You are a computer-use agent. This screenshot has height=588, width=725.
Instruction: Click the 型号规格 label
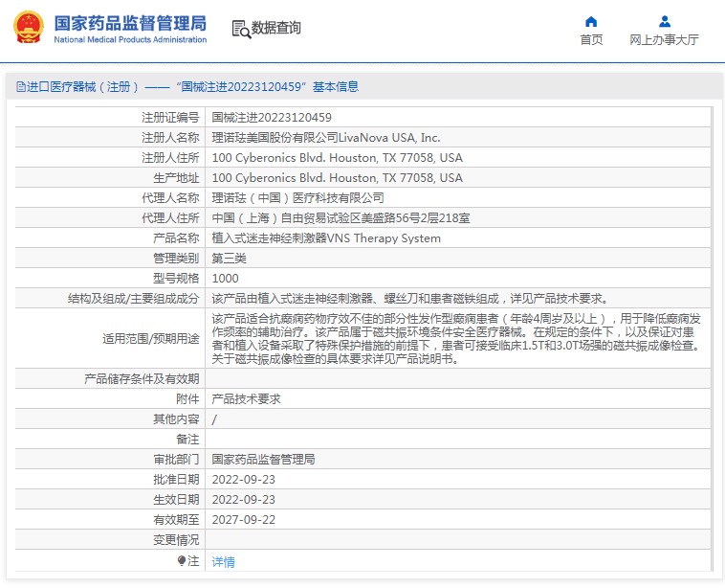(176, 279)
